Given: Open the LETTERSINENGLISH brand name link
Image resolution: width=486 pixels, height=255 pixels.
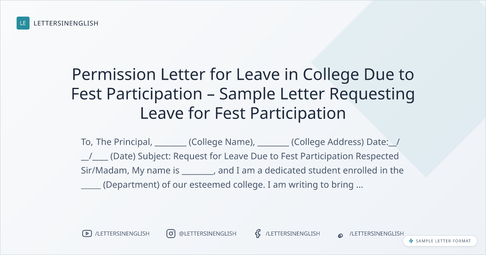Looking at the screenshot, I should [66, 23].
